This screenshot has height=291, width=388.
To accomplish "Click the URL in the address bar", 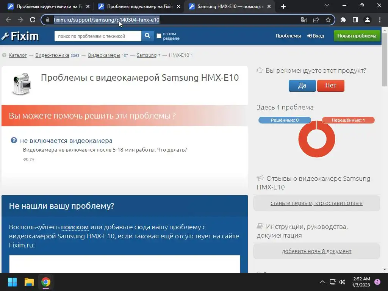I will click(x=106, y=20).
